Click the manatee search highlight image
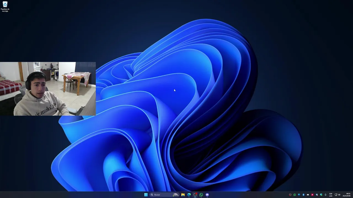The height and width of the screenshot is (198, 353). tap(176, 195)
